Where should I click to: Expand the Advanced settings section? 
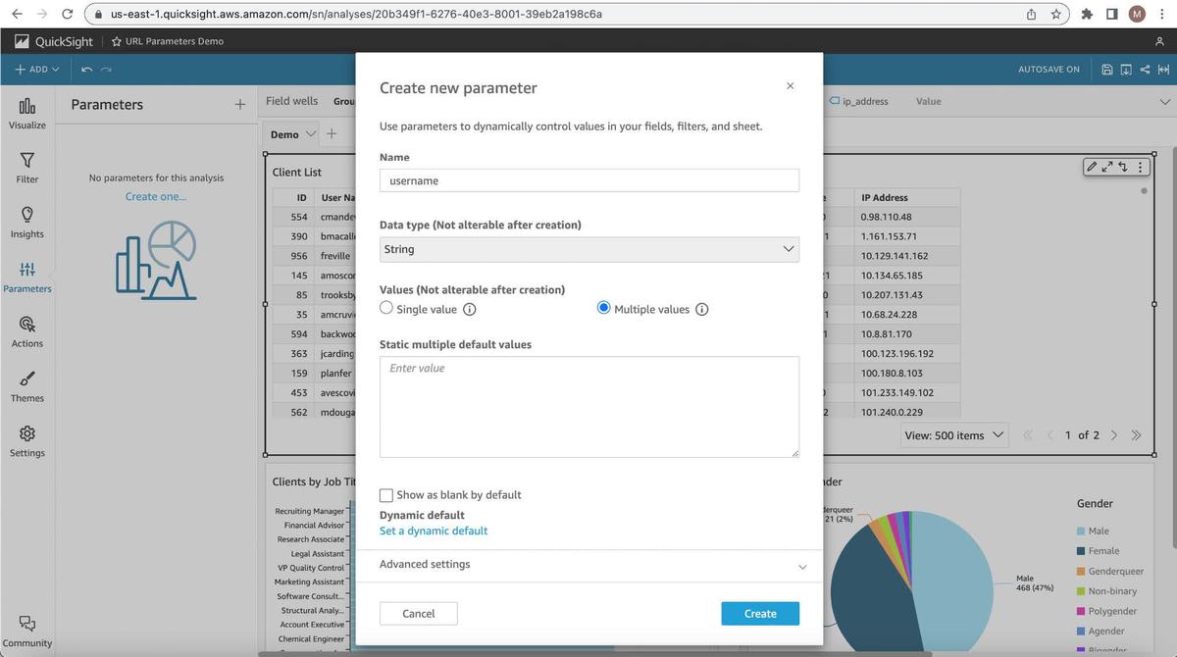point(588,565)
